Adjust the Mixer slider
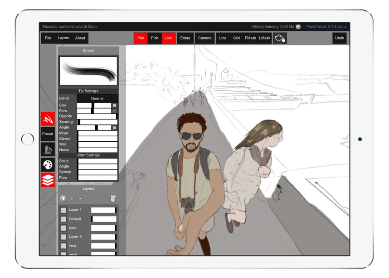This screenshot has width=389, height=278. pyautogui.click(x=97, y=133)
